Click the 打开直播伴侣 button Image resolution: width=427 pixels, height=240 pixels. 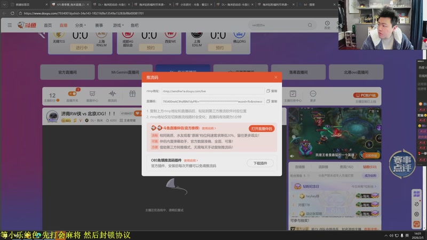click(262, 129)
